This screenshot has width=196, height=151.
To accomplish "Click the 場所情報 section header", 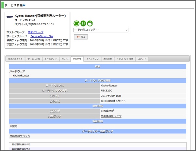I will pyautogui.click(x=97, y=106).
